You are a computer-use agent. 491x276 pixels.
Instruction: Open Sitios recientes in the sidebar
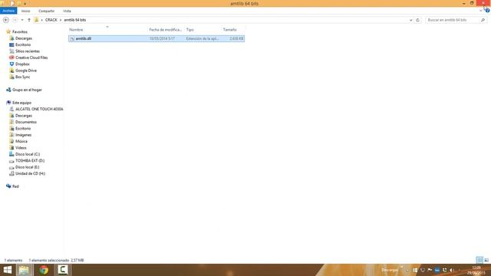click(28, 51)
